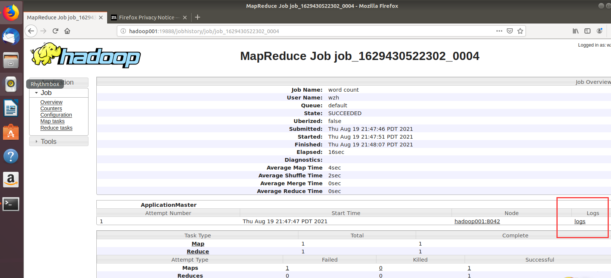
Task: Open the Amazon dock icon
Action: click(11, 180)
